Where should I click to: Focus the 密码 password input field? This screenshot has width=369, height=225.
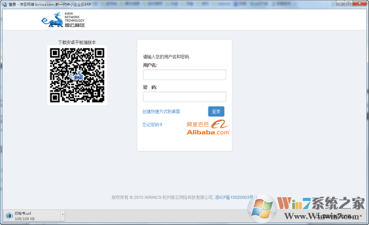click(x=184, y=97)
